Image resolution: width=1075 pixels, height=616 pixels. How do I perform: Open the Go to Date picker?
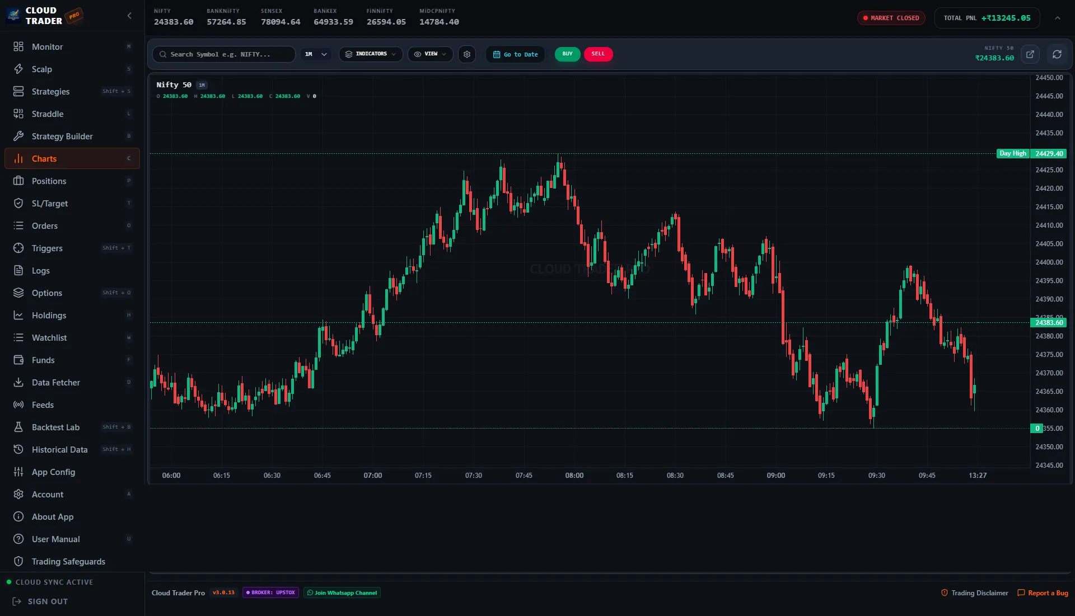(515, 54)
